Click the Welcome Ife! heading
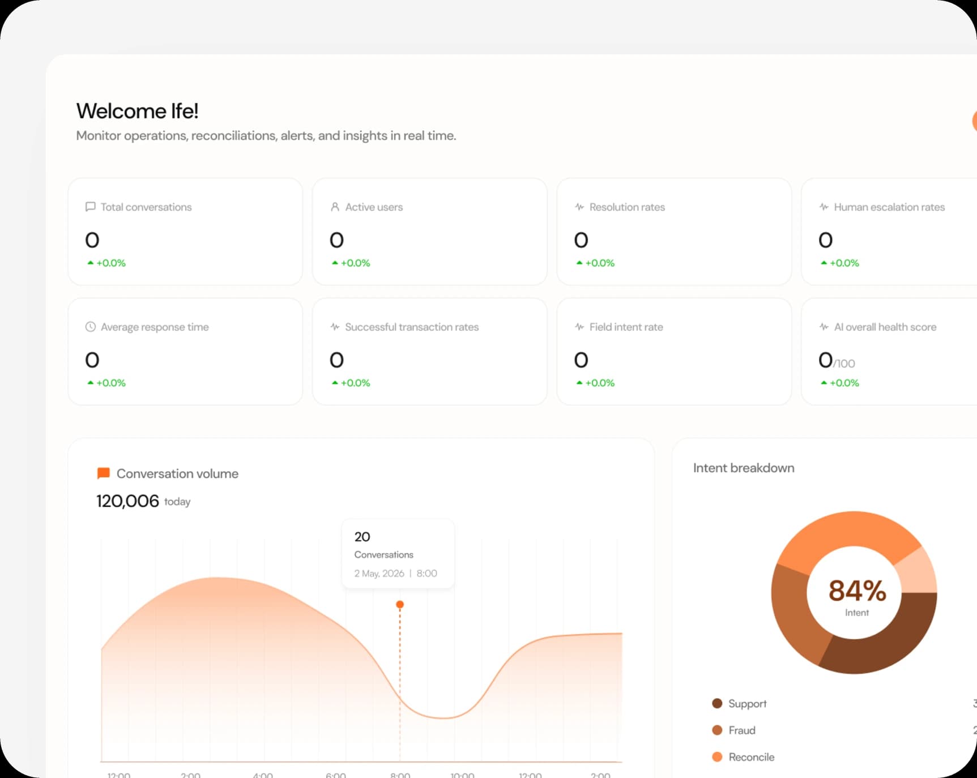This screenshot has height=778, width=977. tap(138, 111)
